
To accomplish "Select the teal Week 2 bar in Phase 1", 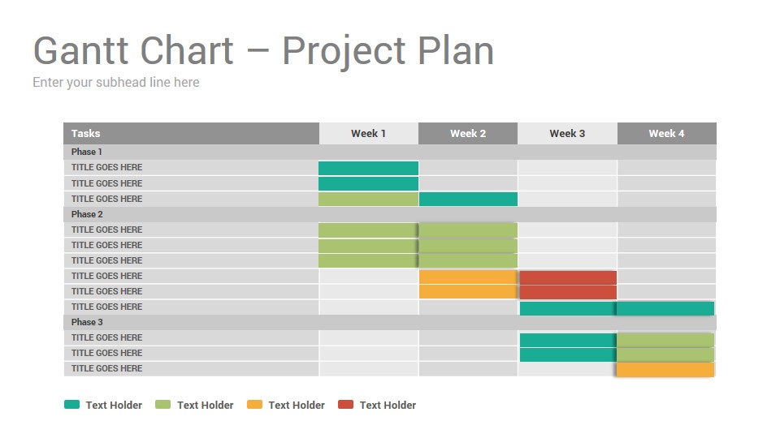I will click(468, 200).
